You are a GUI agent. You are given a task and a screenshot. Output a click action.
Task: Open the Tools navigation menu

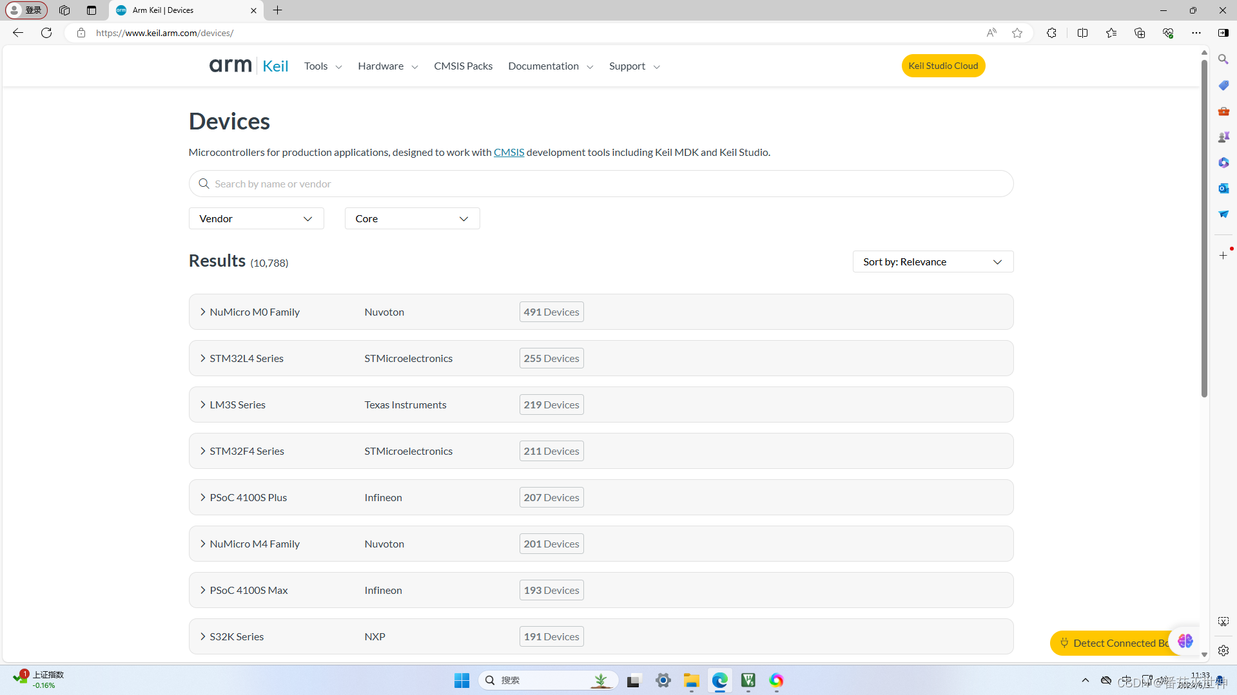click(x=323, y=66)
